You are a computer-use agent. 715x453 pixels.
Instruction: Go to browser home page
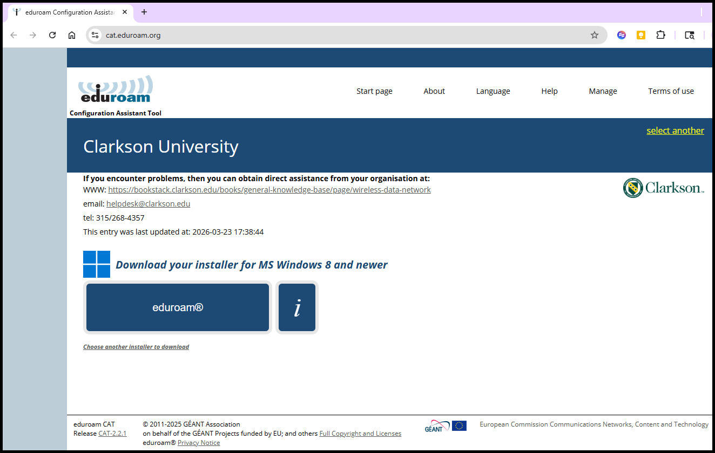(x=72, y=35)
